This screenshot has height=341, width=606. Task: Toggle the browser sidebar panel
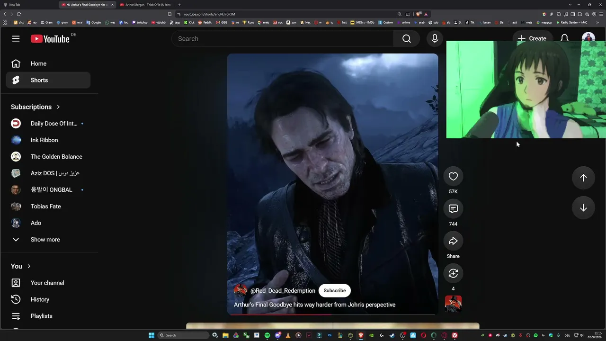573,14
